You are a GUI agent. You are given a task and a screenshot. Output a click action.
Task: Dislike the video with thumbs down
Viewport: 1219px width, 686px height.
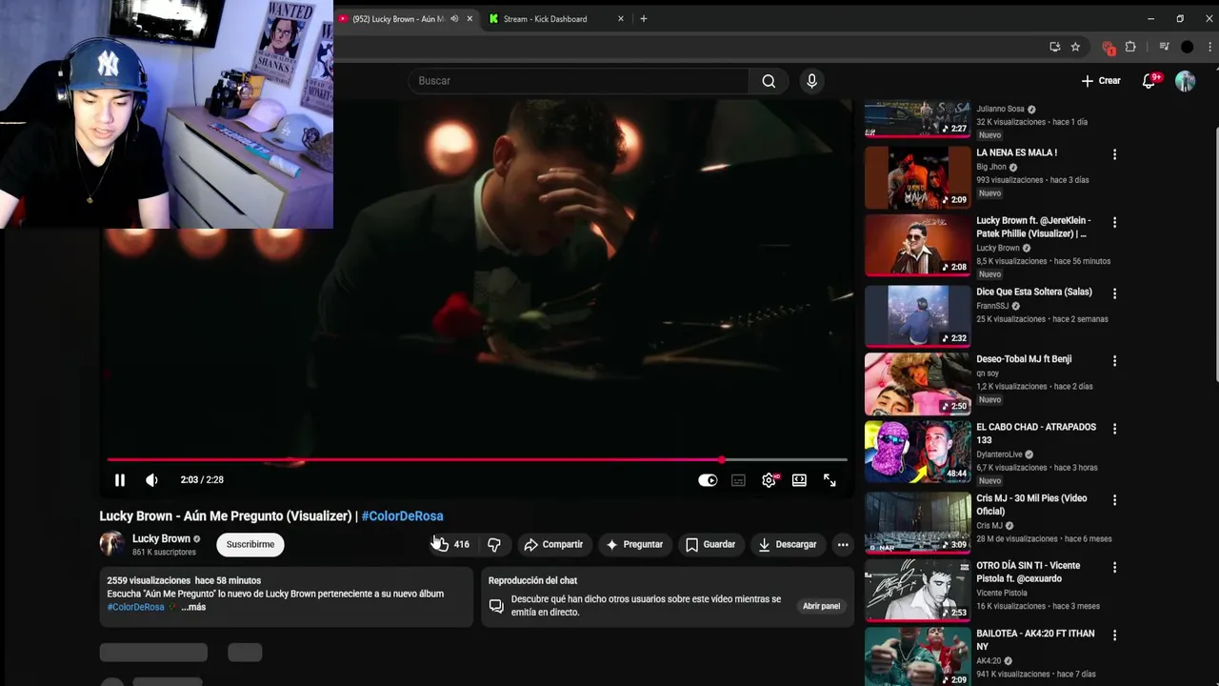[x=494, y=544]
